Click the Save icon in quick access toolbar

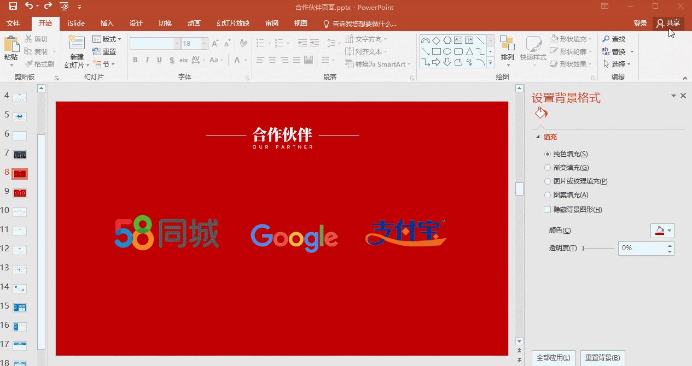[x=13, y=7]
